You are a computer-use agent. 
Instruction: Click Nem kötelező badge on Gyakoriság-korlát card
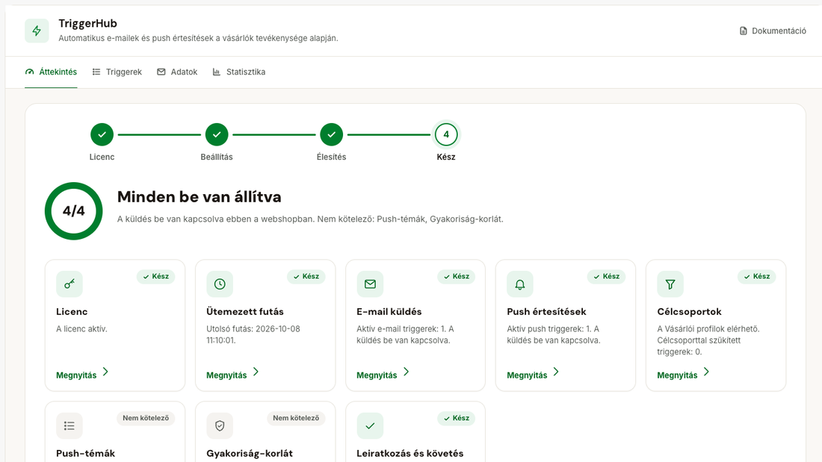(x=296, y=418)
